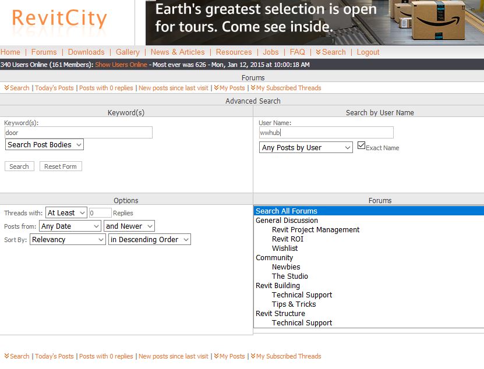The image size is (484, 369).
Task: Click the User Name input field
Action: pos(326,132)
